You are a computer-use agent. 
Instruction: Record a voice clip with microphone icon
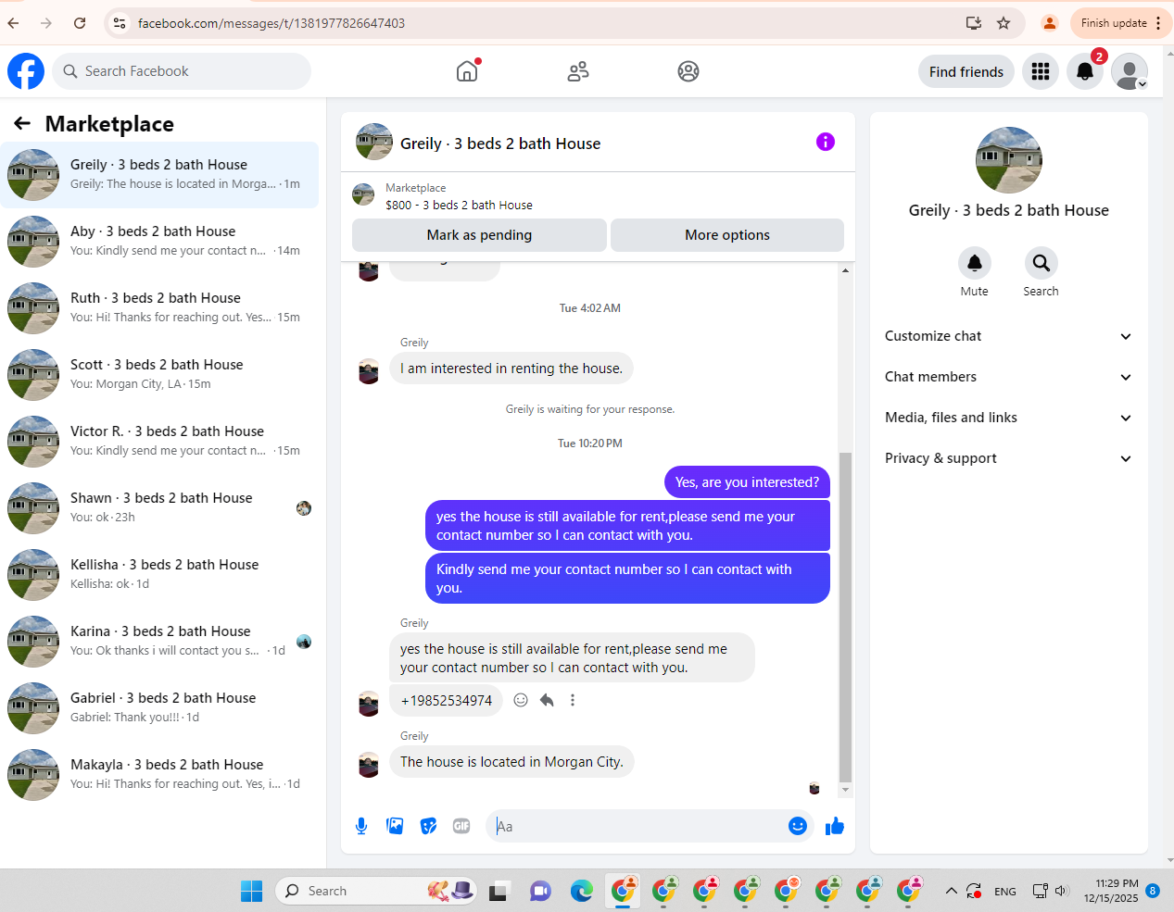coord(361,826)
